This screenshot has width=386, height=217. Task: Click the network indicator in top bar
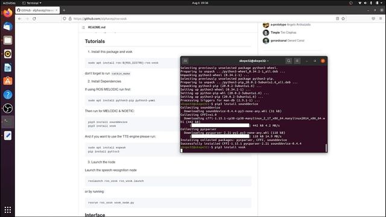359,3
